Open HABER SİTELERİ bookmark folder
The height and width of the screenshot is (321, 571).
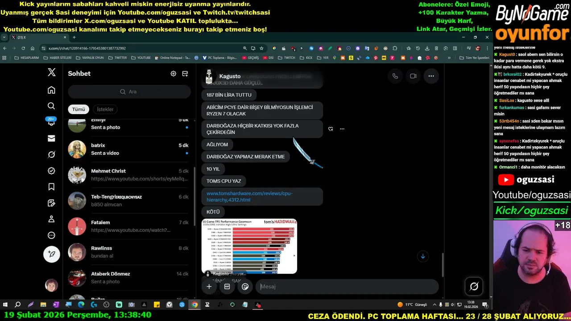57,58
